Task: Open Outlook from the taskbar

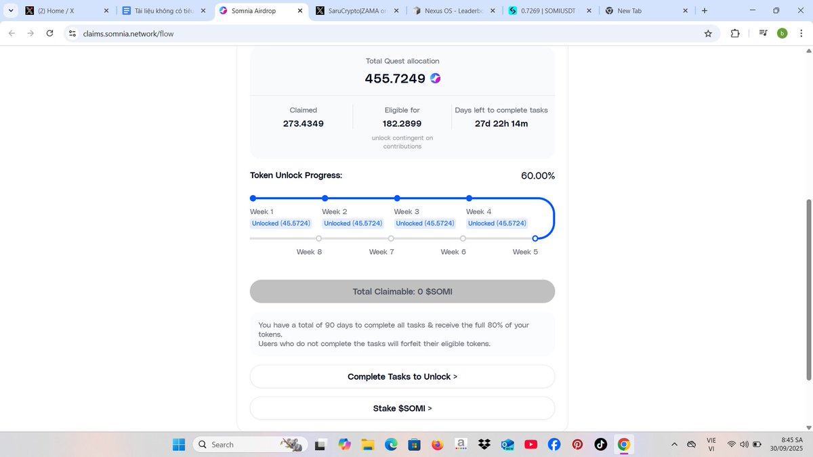Action: 507,444
